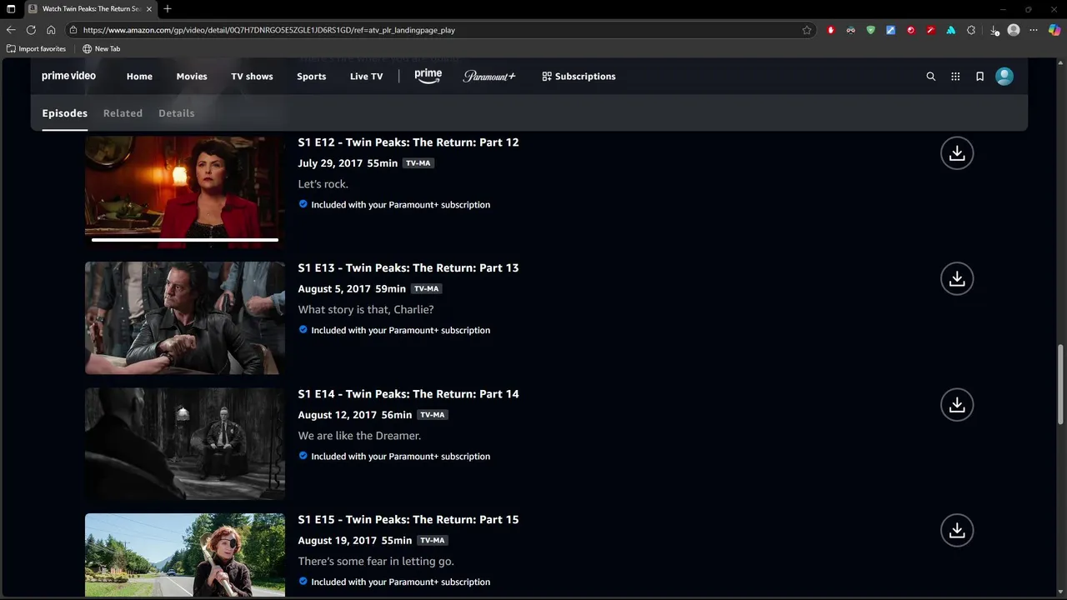Open the Copilot sidebar icon
This screenshot has width=1067, height=600.
(1054, 30)
